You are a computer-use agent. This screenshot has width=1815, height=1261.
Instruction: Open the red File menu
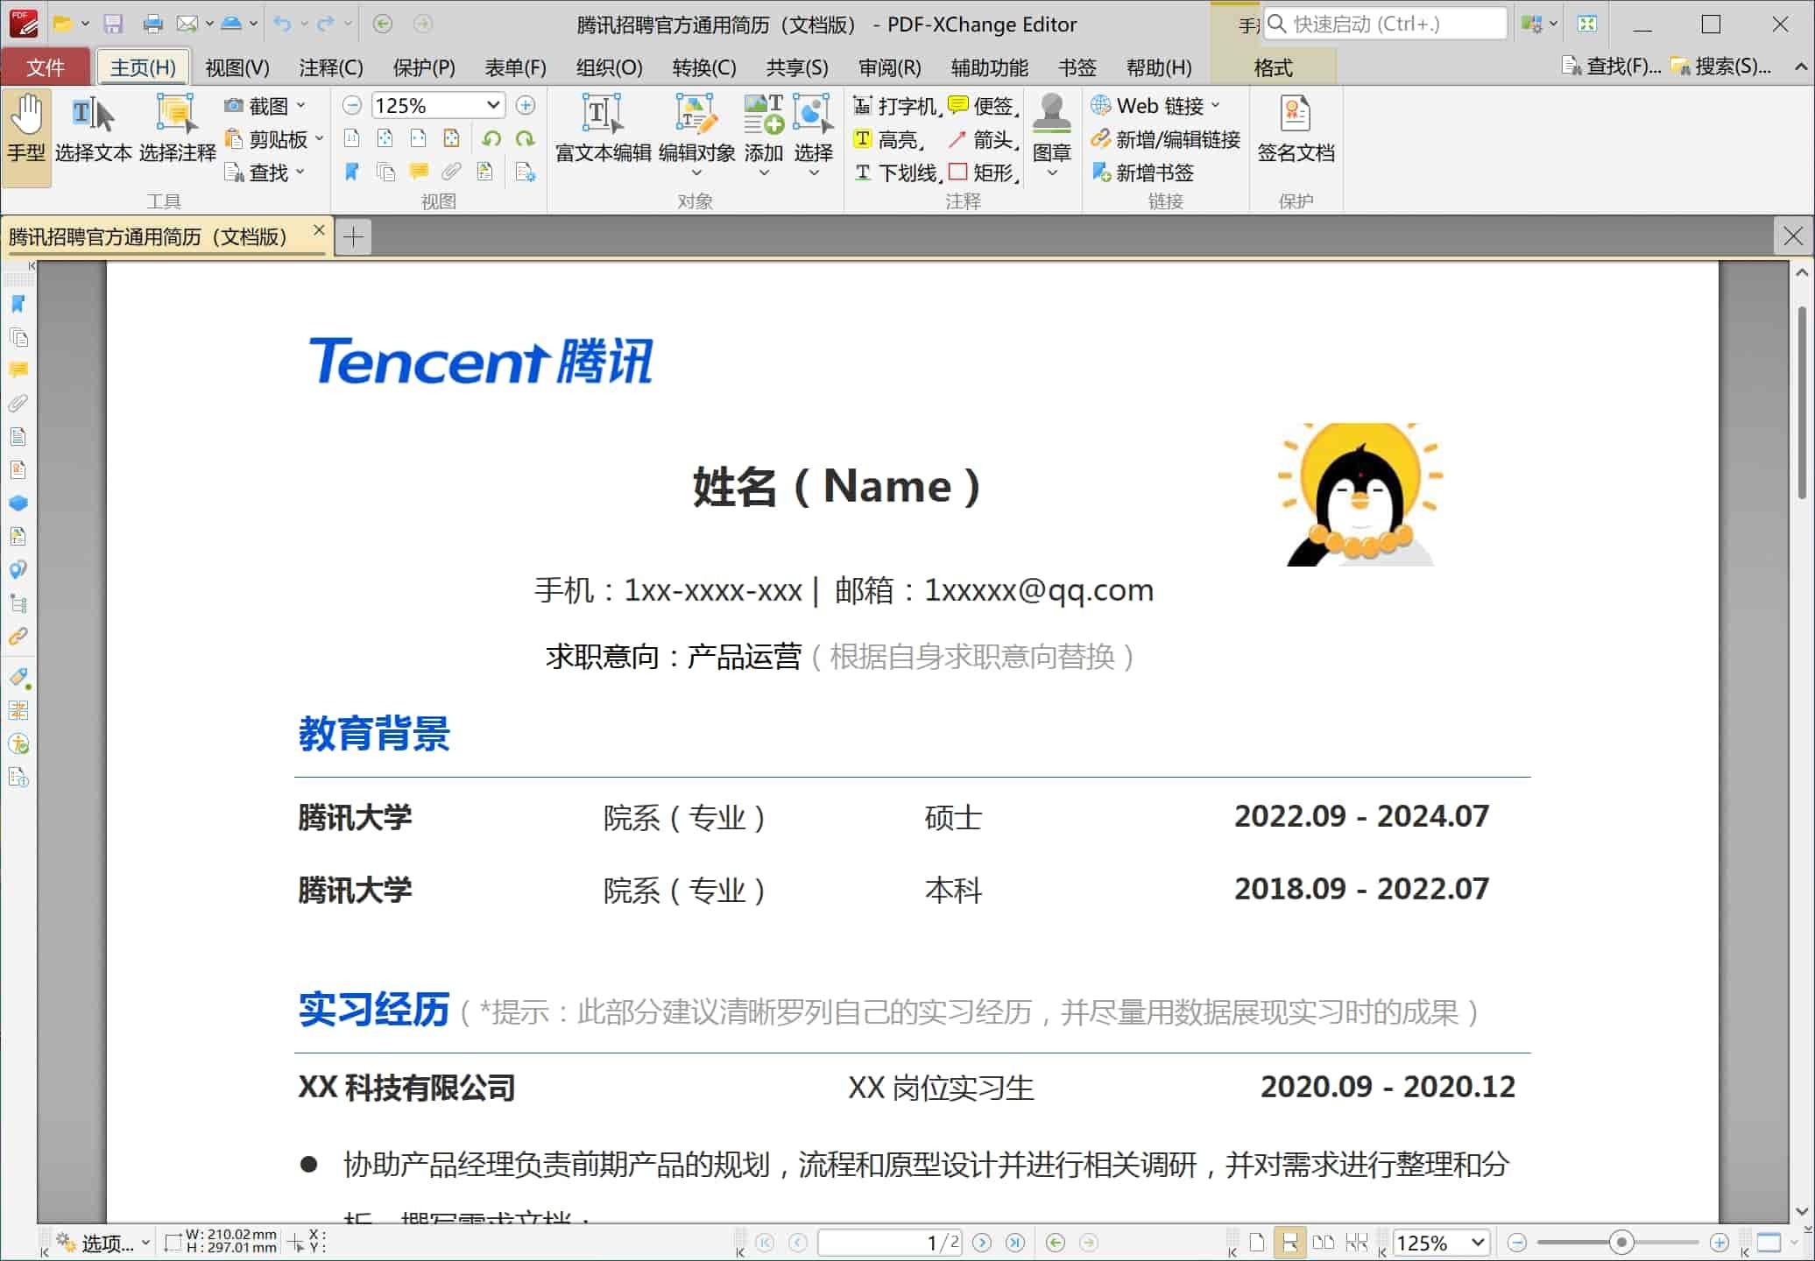tap(46, 67)
